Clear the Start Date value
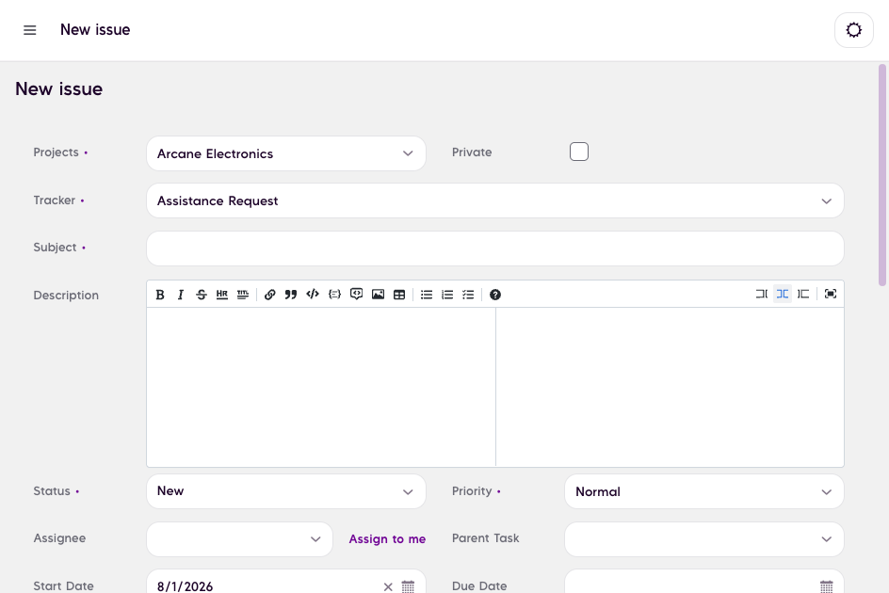 pos(388,586)
